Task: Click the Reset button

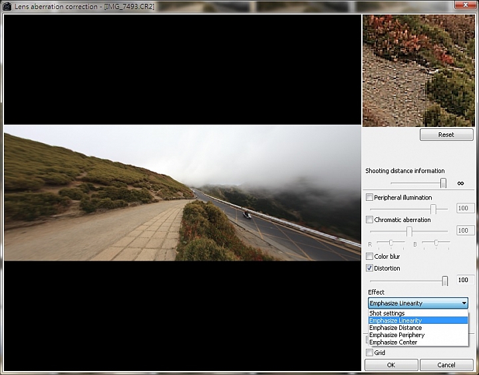Action: [x=446, y=135]
